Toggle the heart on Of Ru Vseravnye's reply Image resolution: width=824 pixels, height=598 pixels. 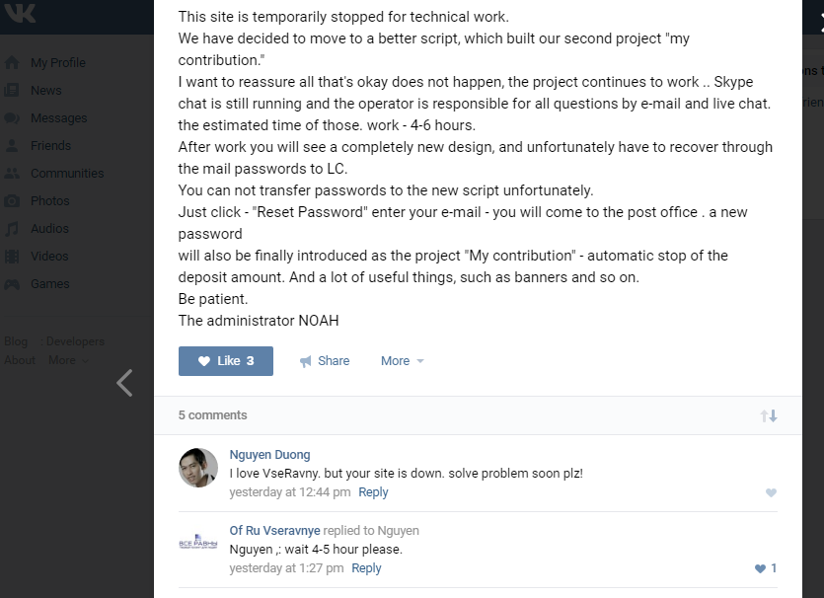point(760,568)
